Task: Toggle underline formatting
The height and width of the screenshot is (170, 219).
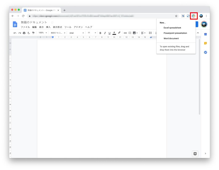Action: pos(109,33)
